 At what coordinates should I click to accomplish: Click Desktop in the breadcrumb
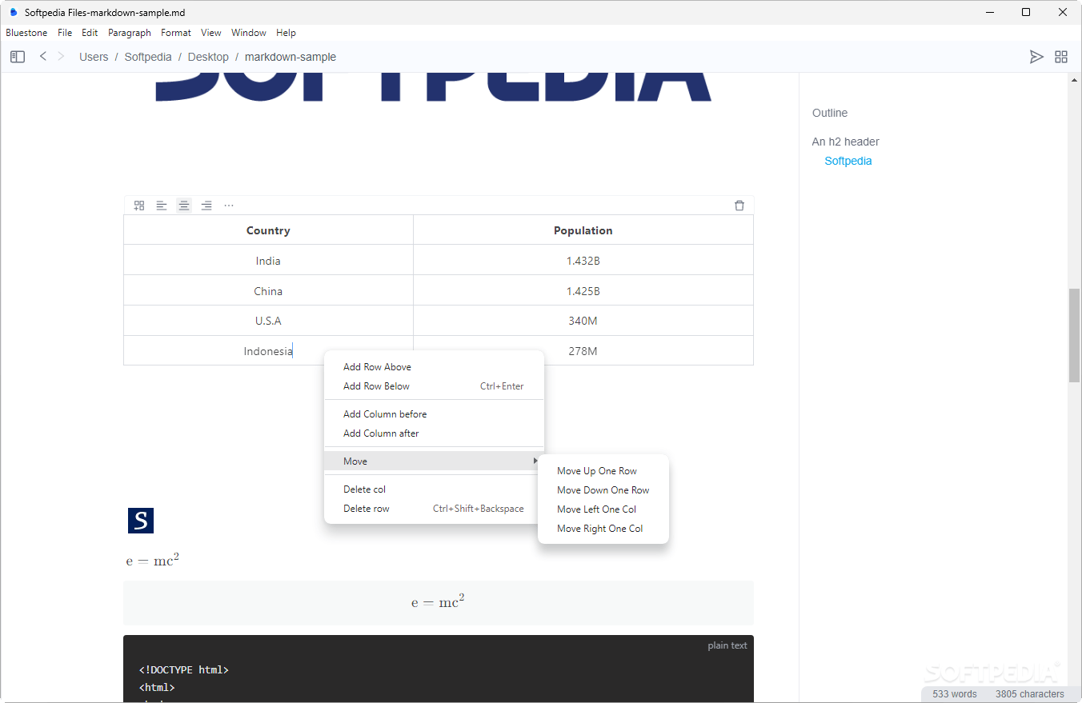click(x=208, y=57)
